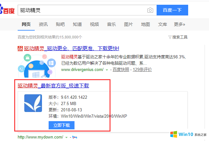The height and width of the screenshot is (141, 209).
Task: Open the 129条评价 reviews link
Action: click(x=142, y=69)
